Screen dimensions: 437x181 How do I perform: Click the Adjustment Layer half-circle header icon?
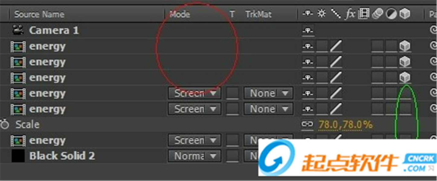coord(391,14)
